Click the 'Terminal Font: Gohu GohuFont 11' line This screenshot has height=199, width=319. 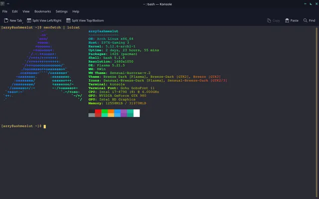pyautogui.click(x=122, y=88)
